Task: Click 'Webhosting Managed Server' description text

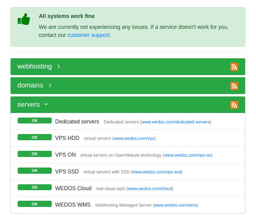Action: [123, 205]
